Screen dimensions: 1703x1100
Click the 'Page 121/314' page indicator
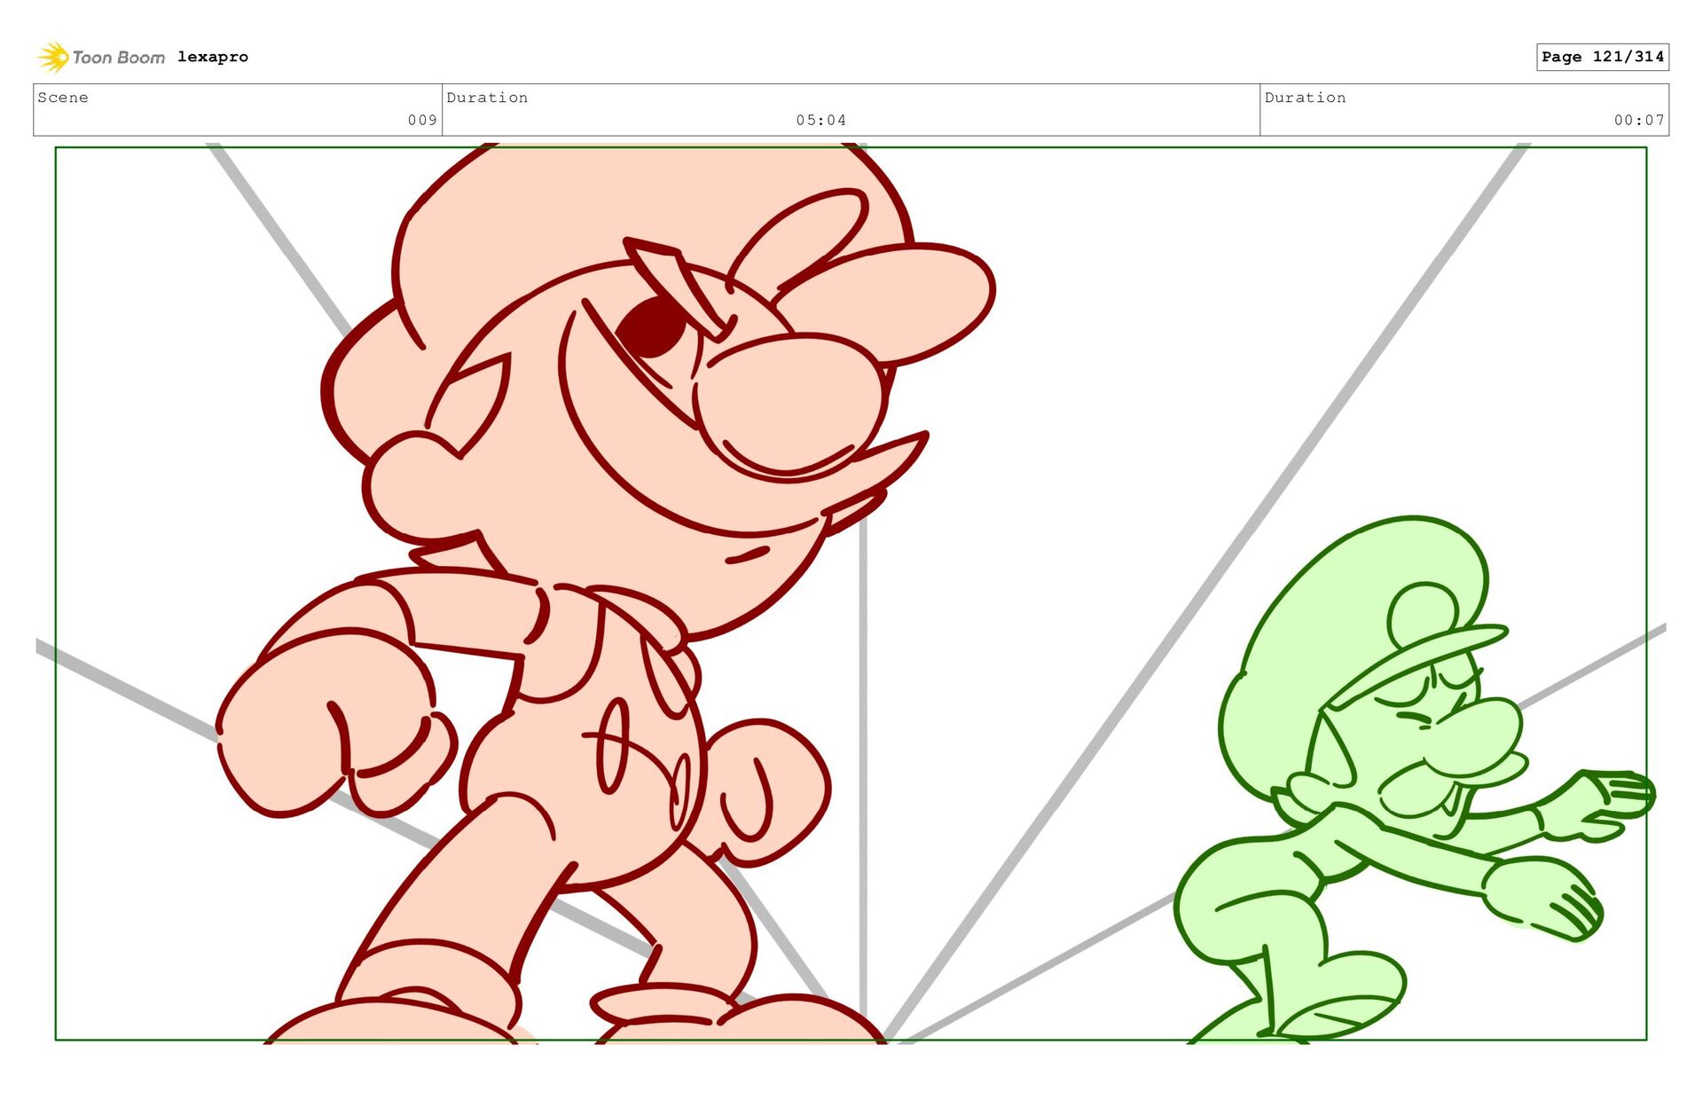click(1603, 57)
